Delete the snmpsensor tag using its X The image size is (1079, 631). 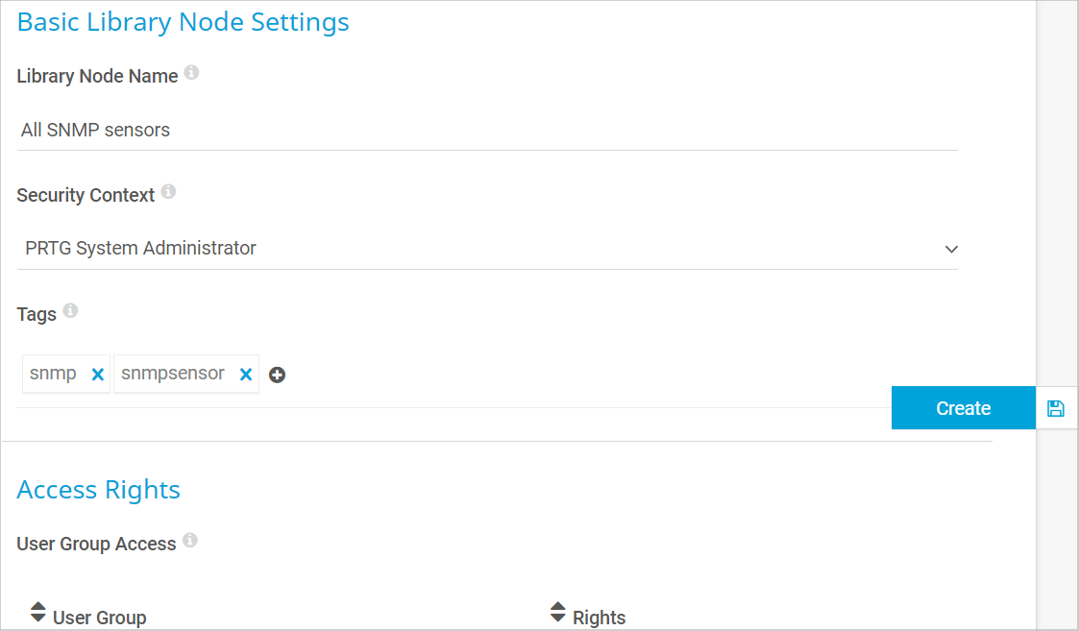246,375
